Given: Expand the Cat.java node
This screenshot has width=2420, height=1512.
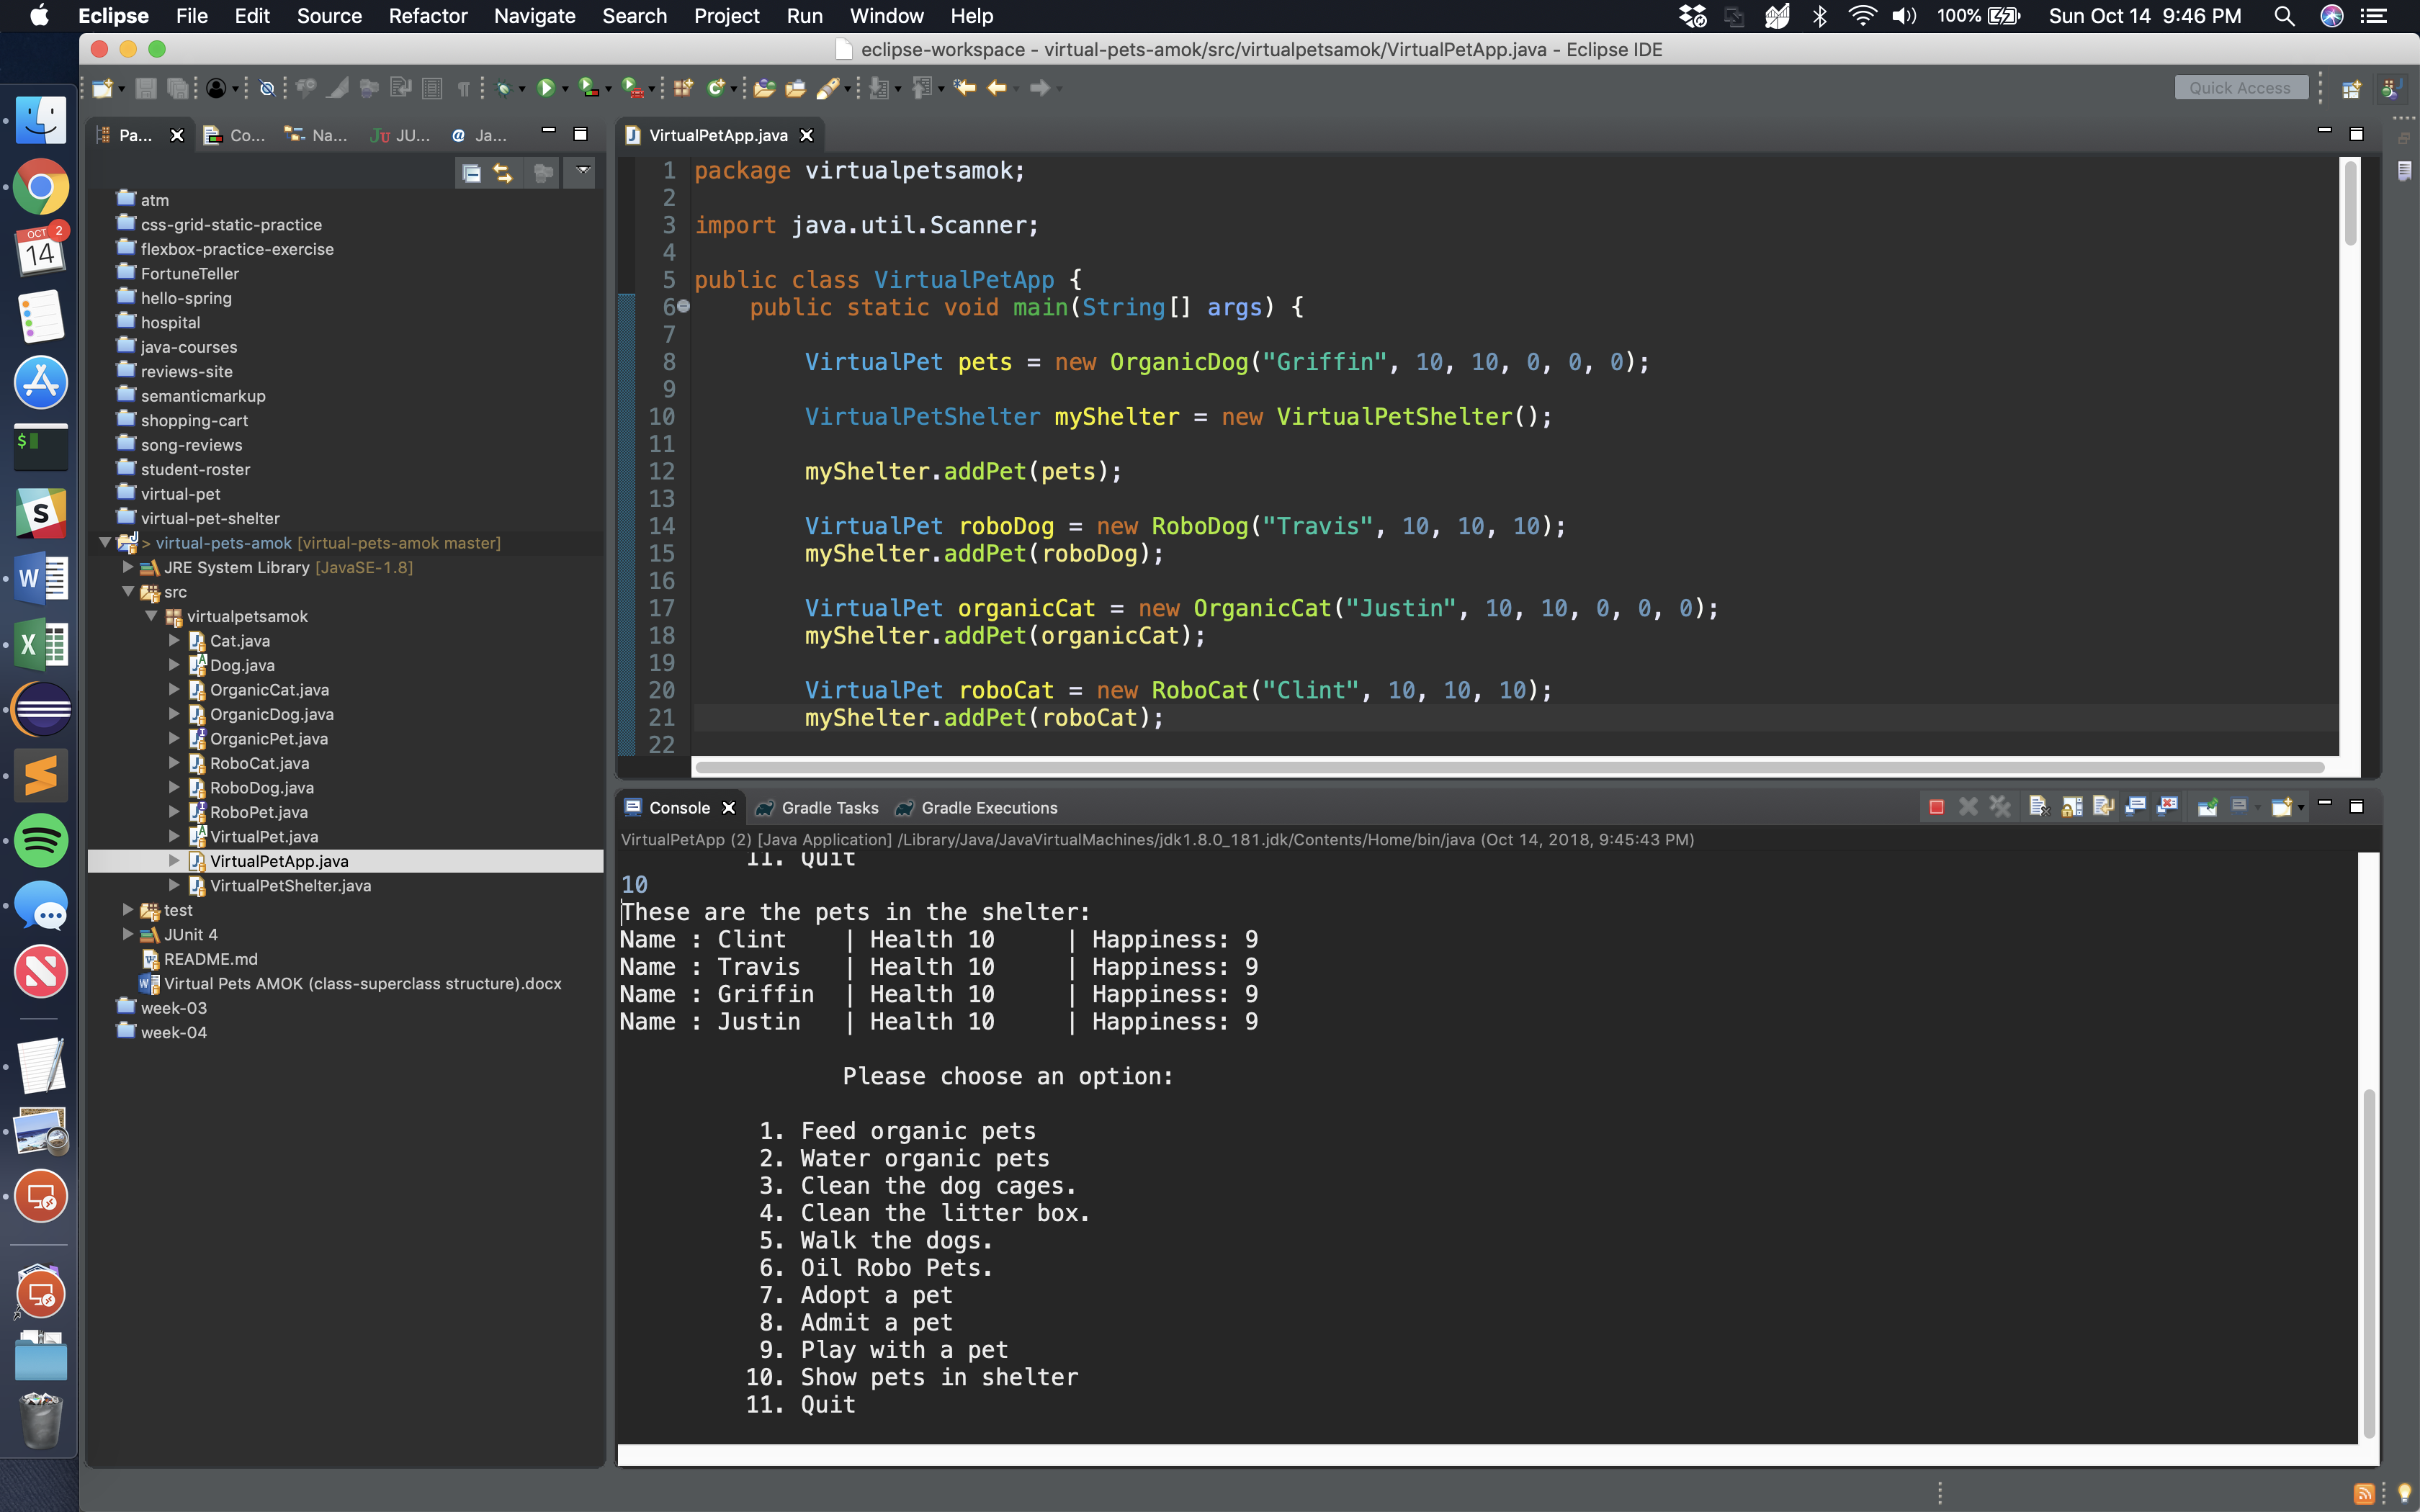Looking at the screenshot, I should [x=174, y=640].
